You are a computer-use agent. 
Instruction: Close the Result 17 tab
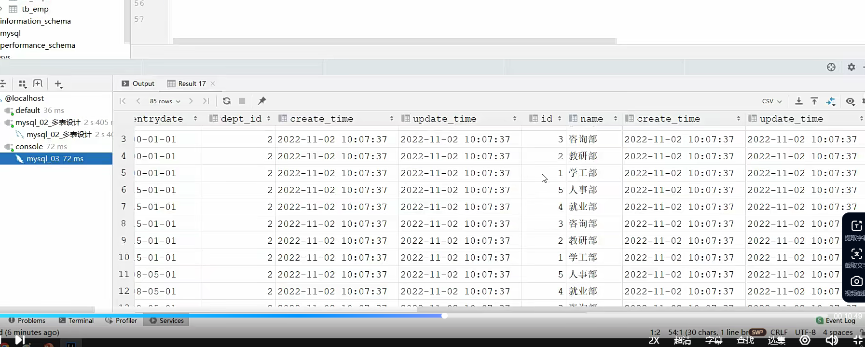coord(213,83)
